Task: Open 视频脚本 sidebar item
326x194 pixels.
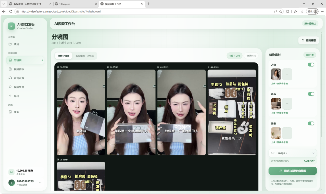Action: pos(25,69)
